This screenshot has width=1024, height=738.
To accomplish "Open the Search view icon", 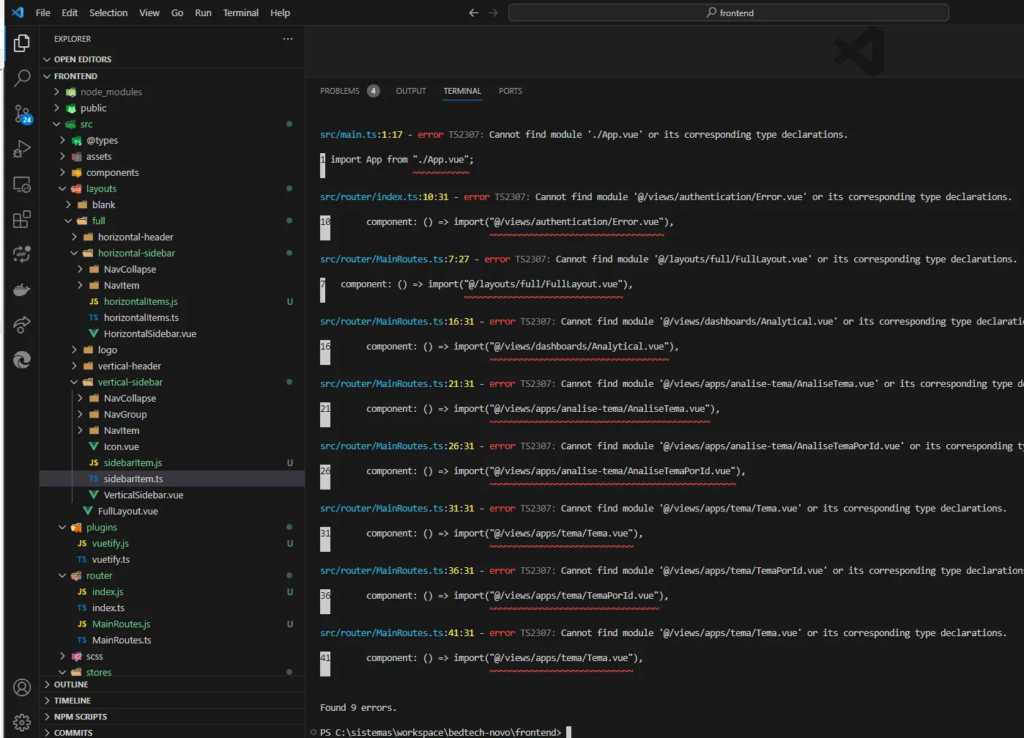I will tap(22, 78).
